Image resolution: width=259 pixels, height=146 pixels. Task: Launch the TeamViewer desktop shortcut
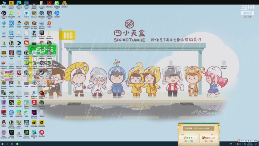point(11,33)
